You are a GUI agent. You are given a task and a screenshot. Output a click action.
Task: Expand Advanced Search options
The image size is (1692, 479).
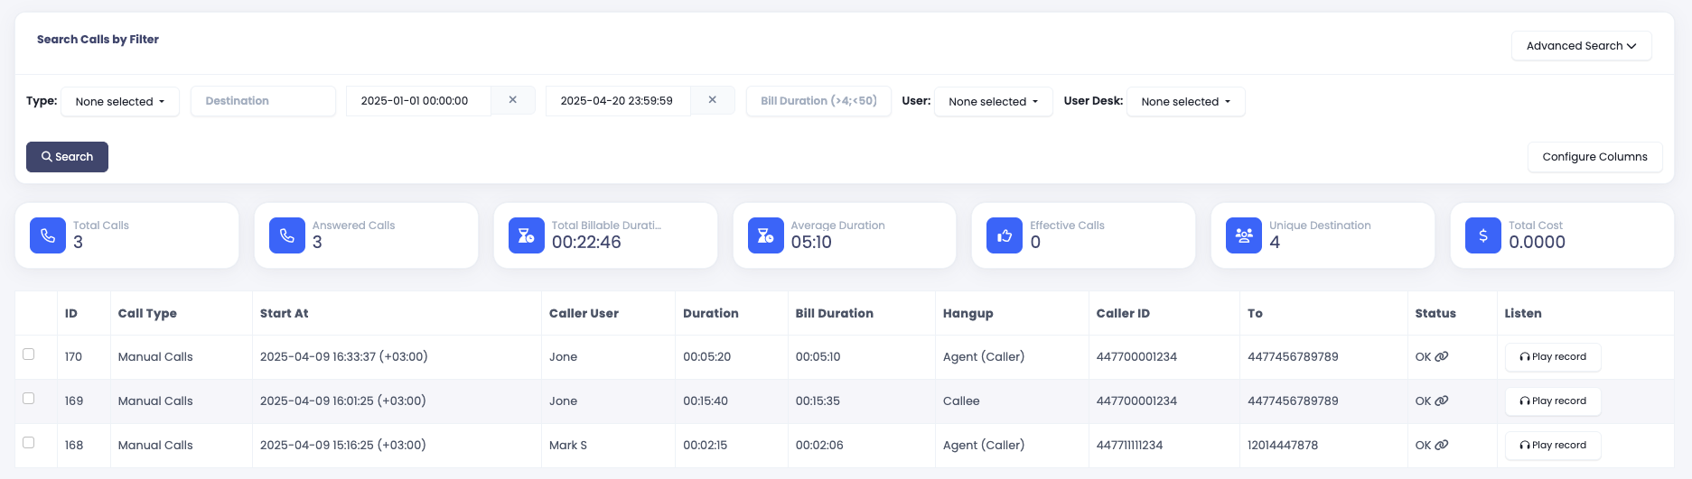(1581, 46)
